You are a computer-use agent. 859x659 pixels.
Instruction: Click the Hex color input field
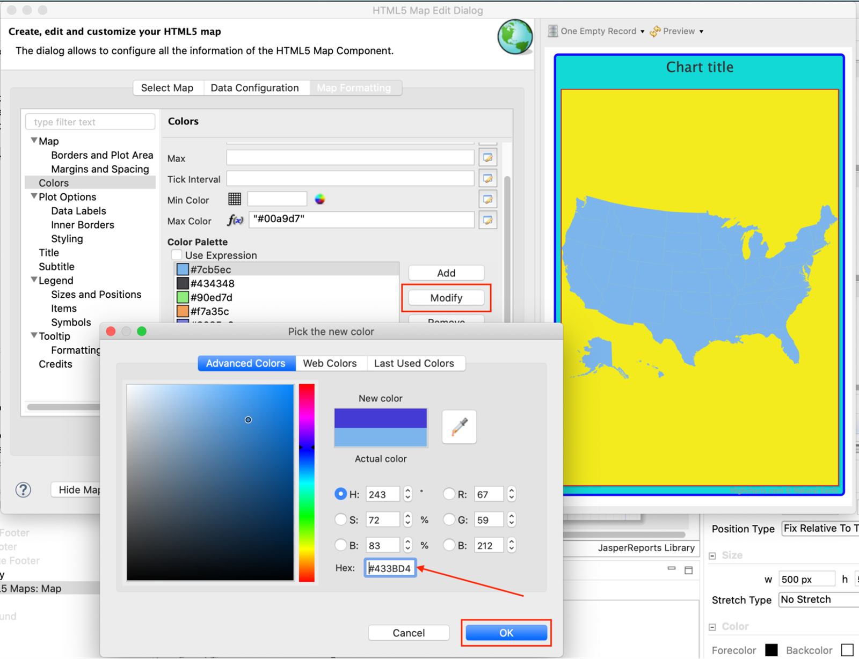390,568
